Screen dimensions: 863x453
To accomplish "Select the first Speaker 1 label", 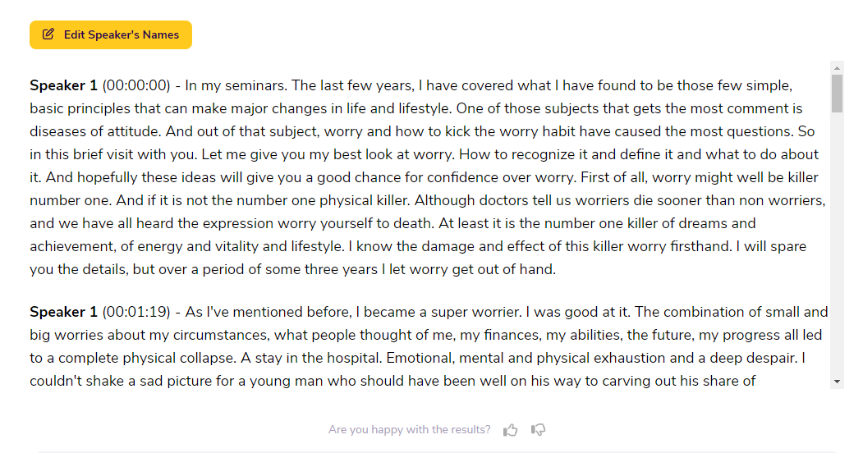I will tap(63, 86).
